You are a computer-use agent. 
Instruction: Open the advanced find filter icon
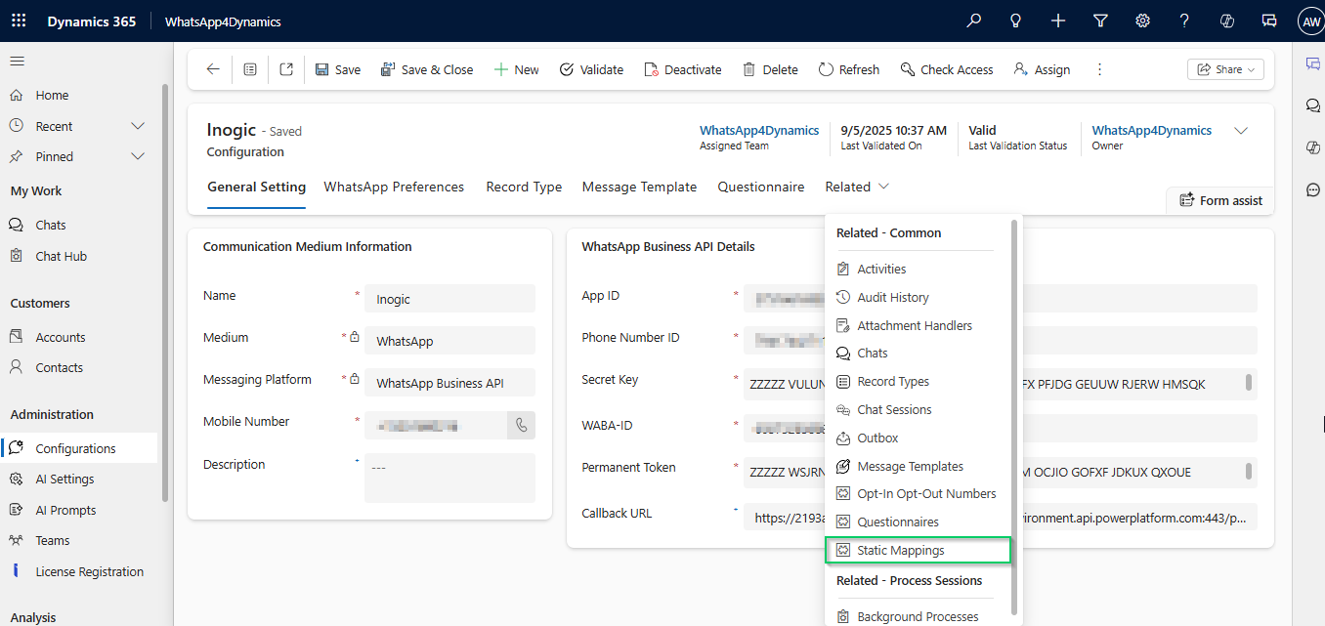click(1100, 21)
